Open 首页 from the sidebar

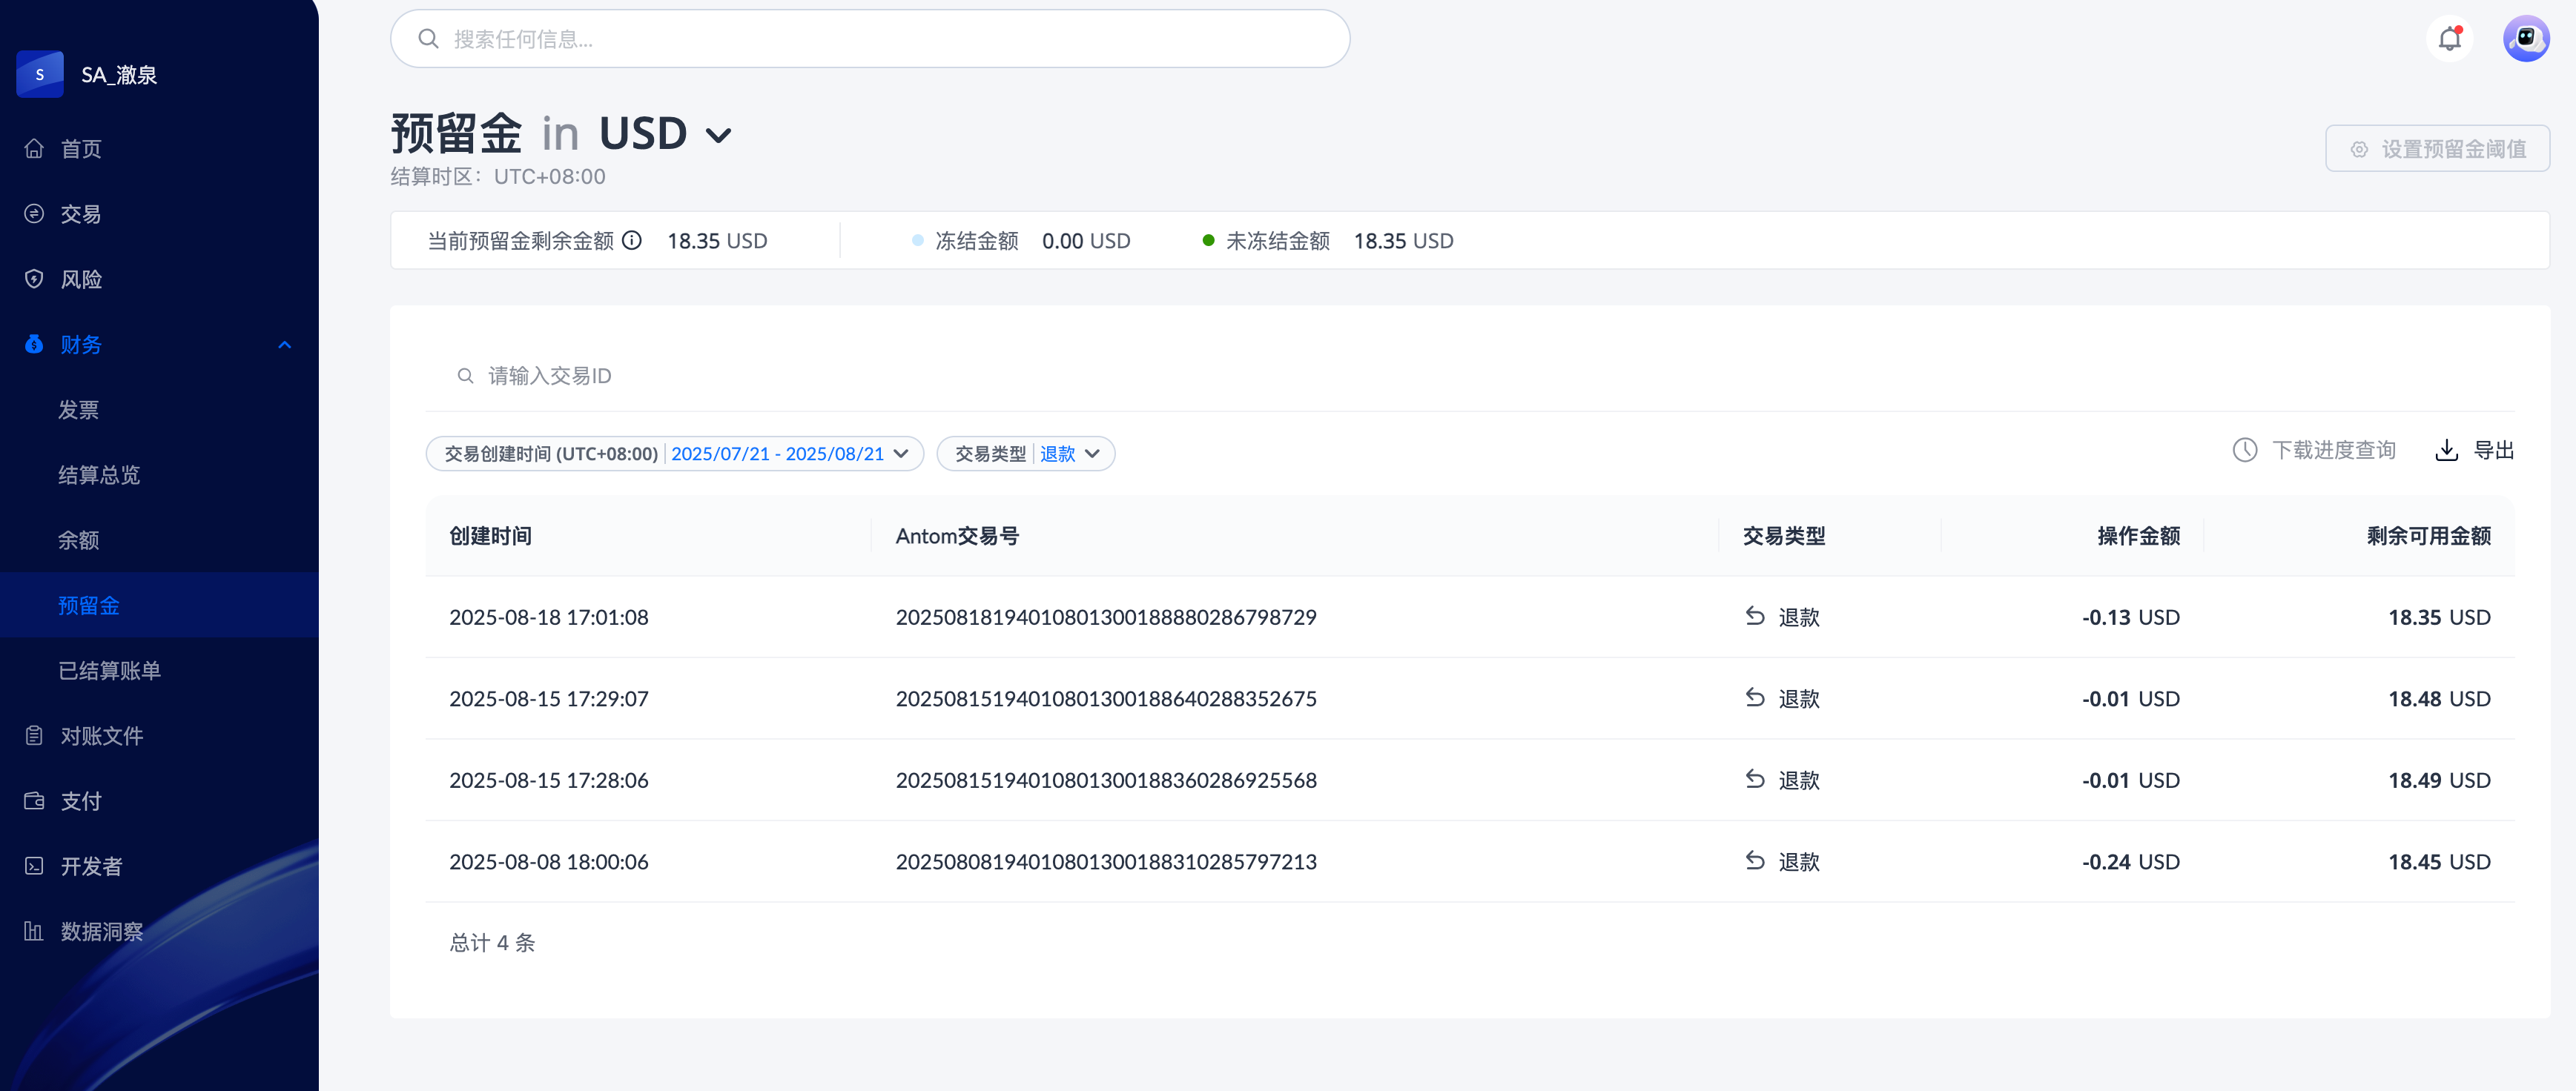(x=81, y=149)
